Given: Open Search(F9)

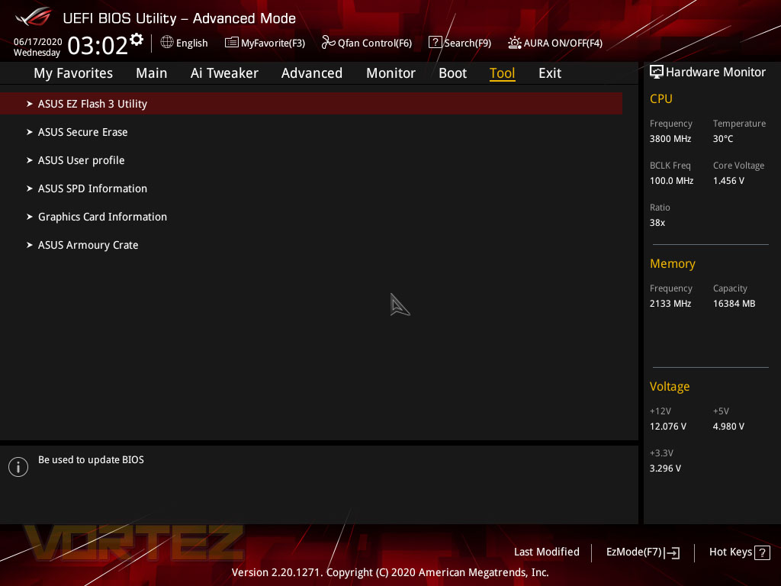Looking at the screenshot, I should 468,43.
